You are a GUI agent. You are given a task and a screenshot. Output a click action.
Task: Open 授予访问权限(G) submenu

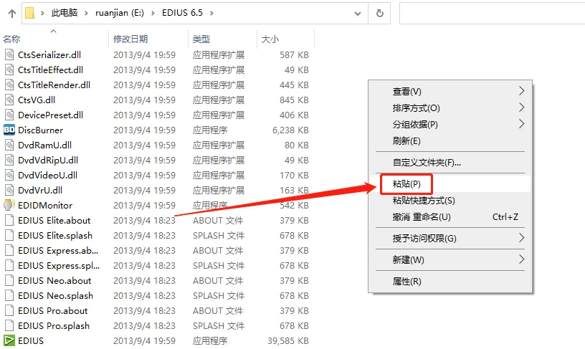point(450,238)
